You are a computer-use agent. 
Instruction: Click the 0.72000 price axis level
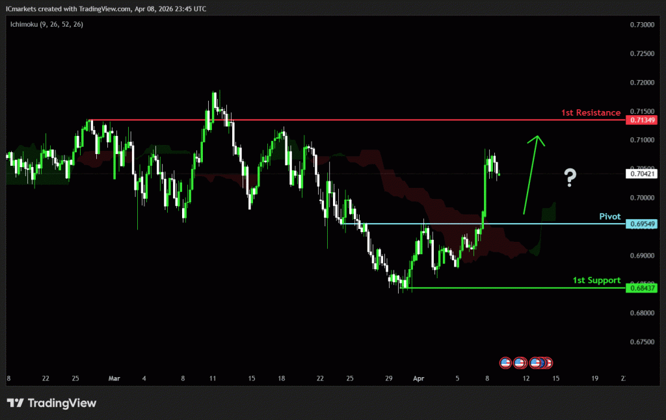point(642,83)
